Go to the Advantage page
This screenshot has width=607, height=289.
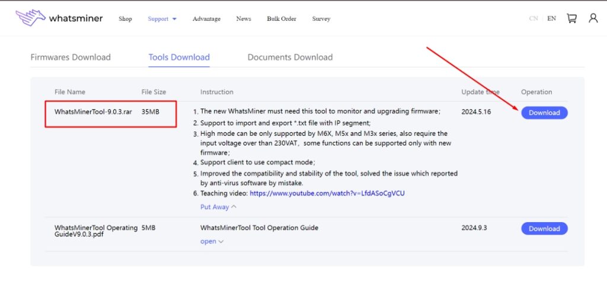[206, 18]
